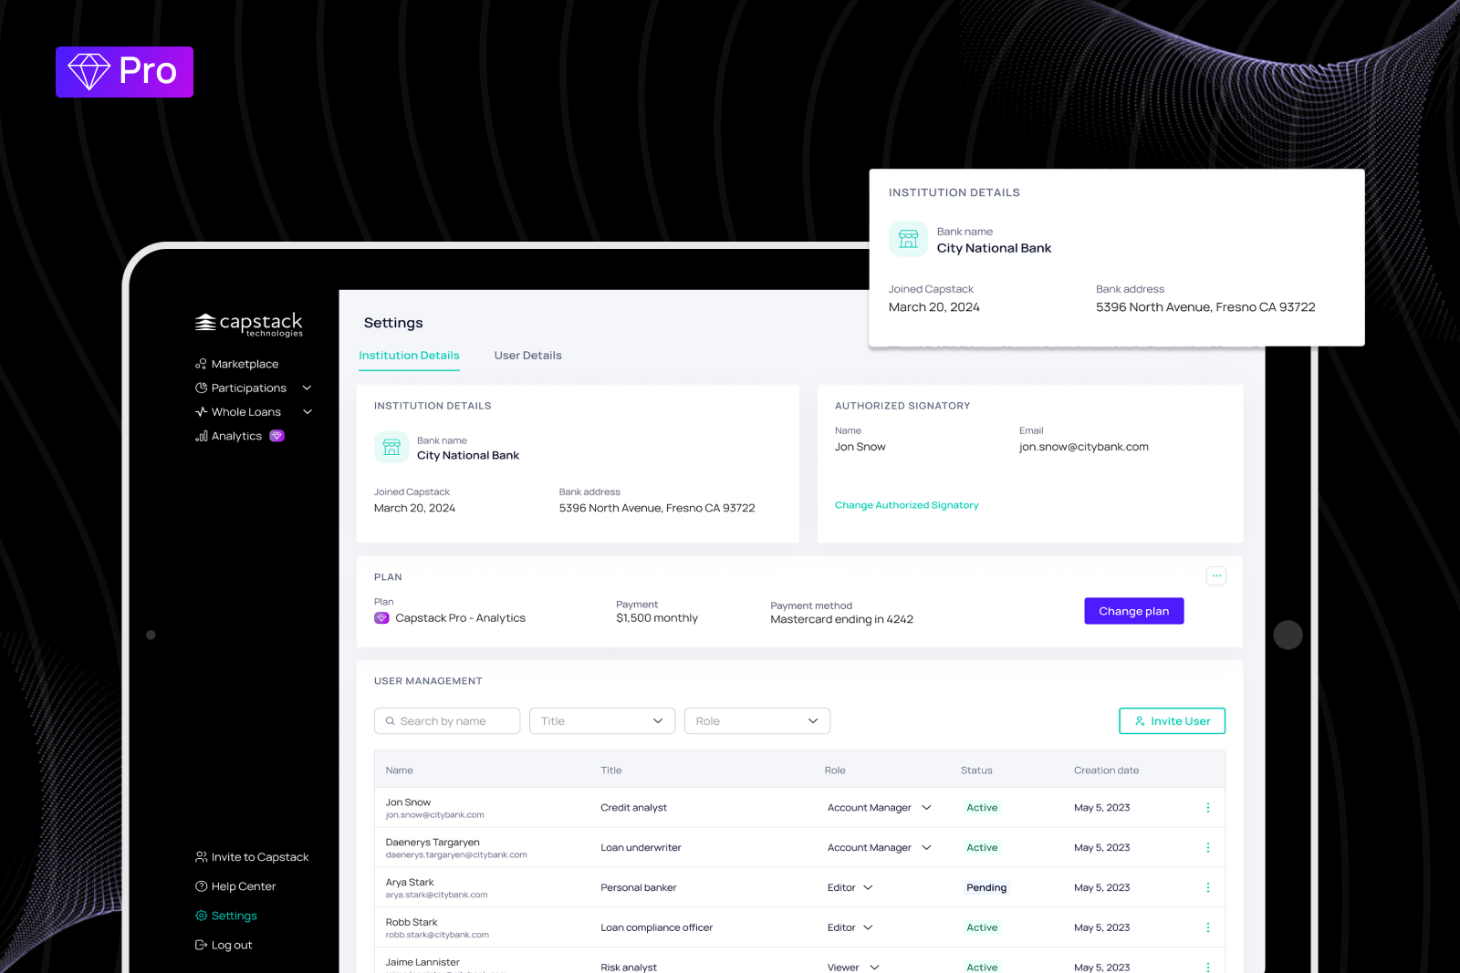Click the Log out arrow icon
This screenshot has width=1460, height=973.
(x=201, y=945)
